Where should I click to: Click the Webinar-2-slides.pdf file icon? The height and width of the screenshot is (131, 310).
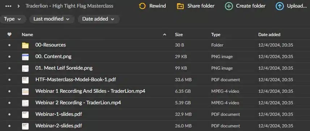tap(25, 126)
